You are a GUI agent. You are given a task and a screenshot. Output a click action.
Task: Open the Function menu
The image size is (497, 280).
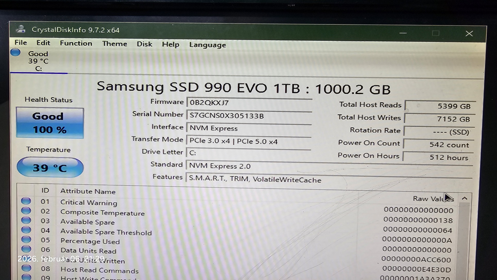pyautogui.click(x=76, y=43)
